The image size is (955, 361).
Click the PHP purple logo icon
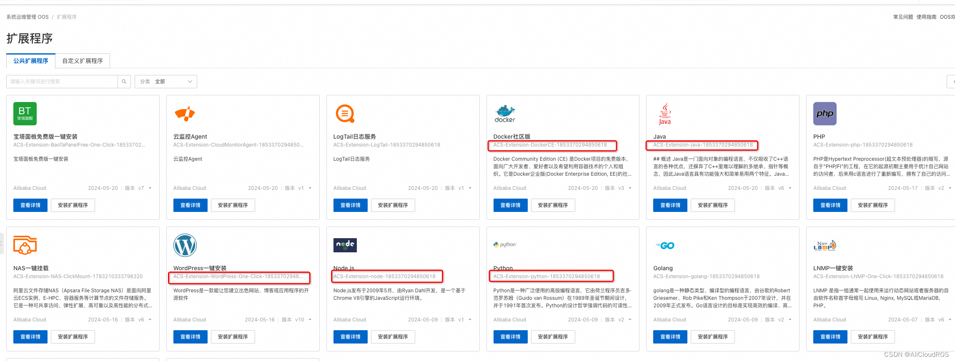[x=825, y=114]
